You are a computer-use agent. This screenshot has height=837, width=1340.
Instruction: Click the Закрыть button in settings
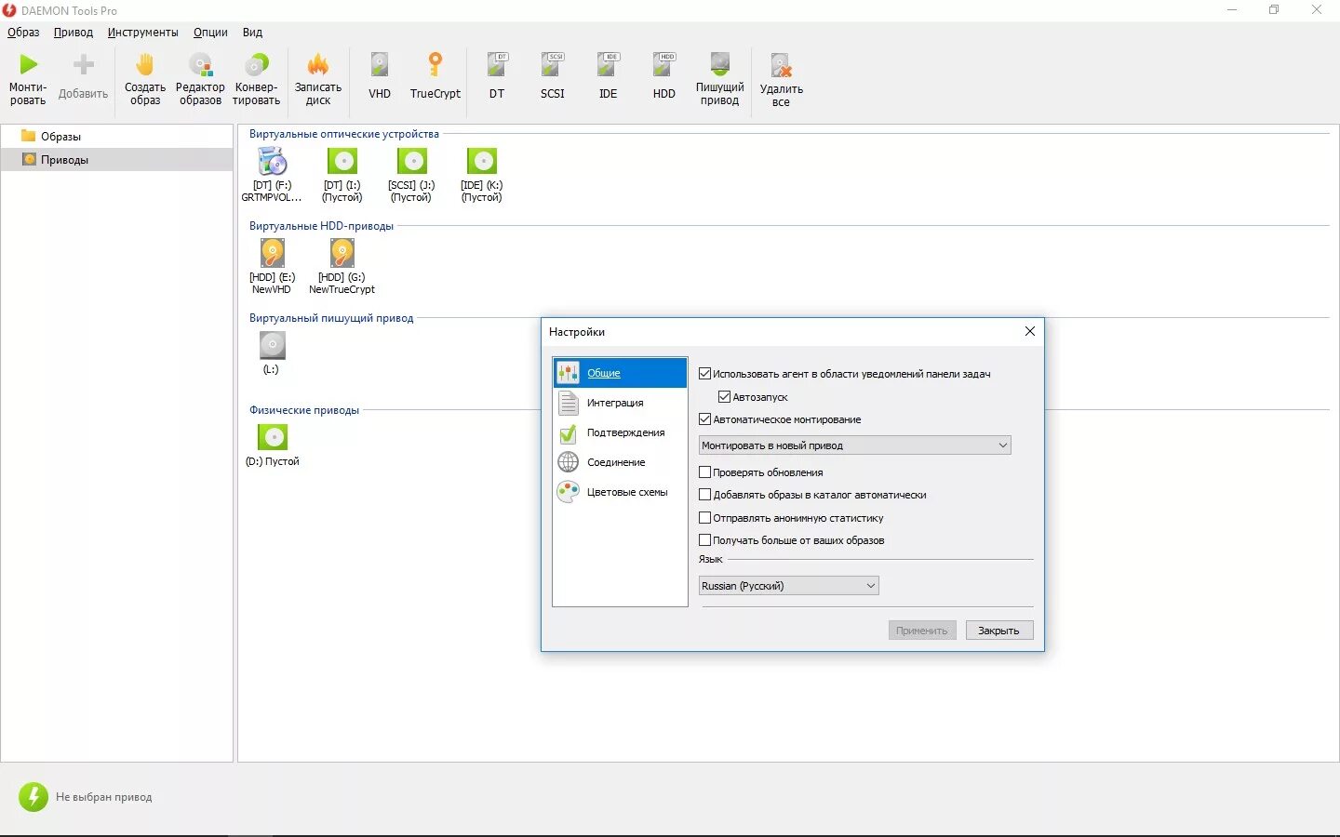pyautogui.click(x=998, y=631)
